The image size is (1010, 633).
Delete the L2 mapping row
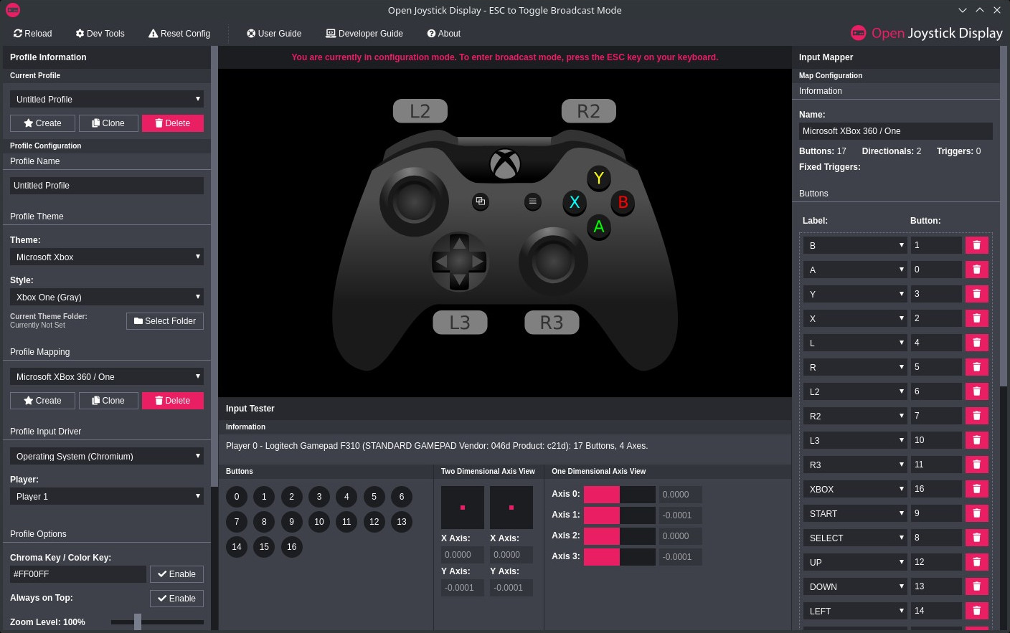[976, 391]
